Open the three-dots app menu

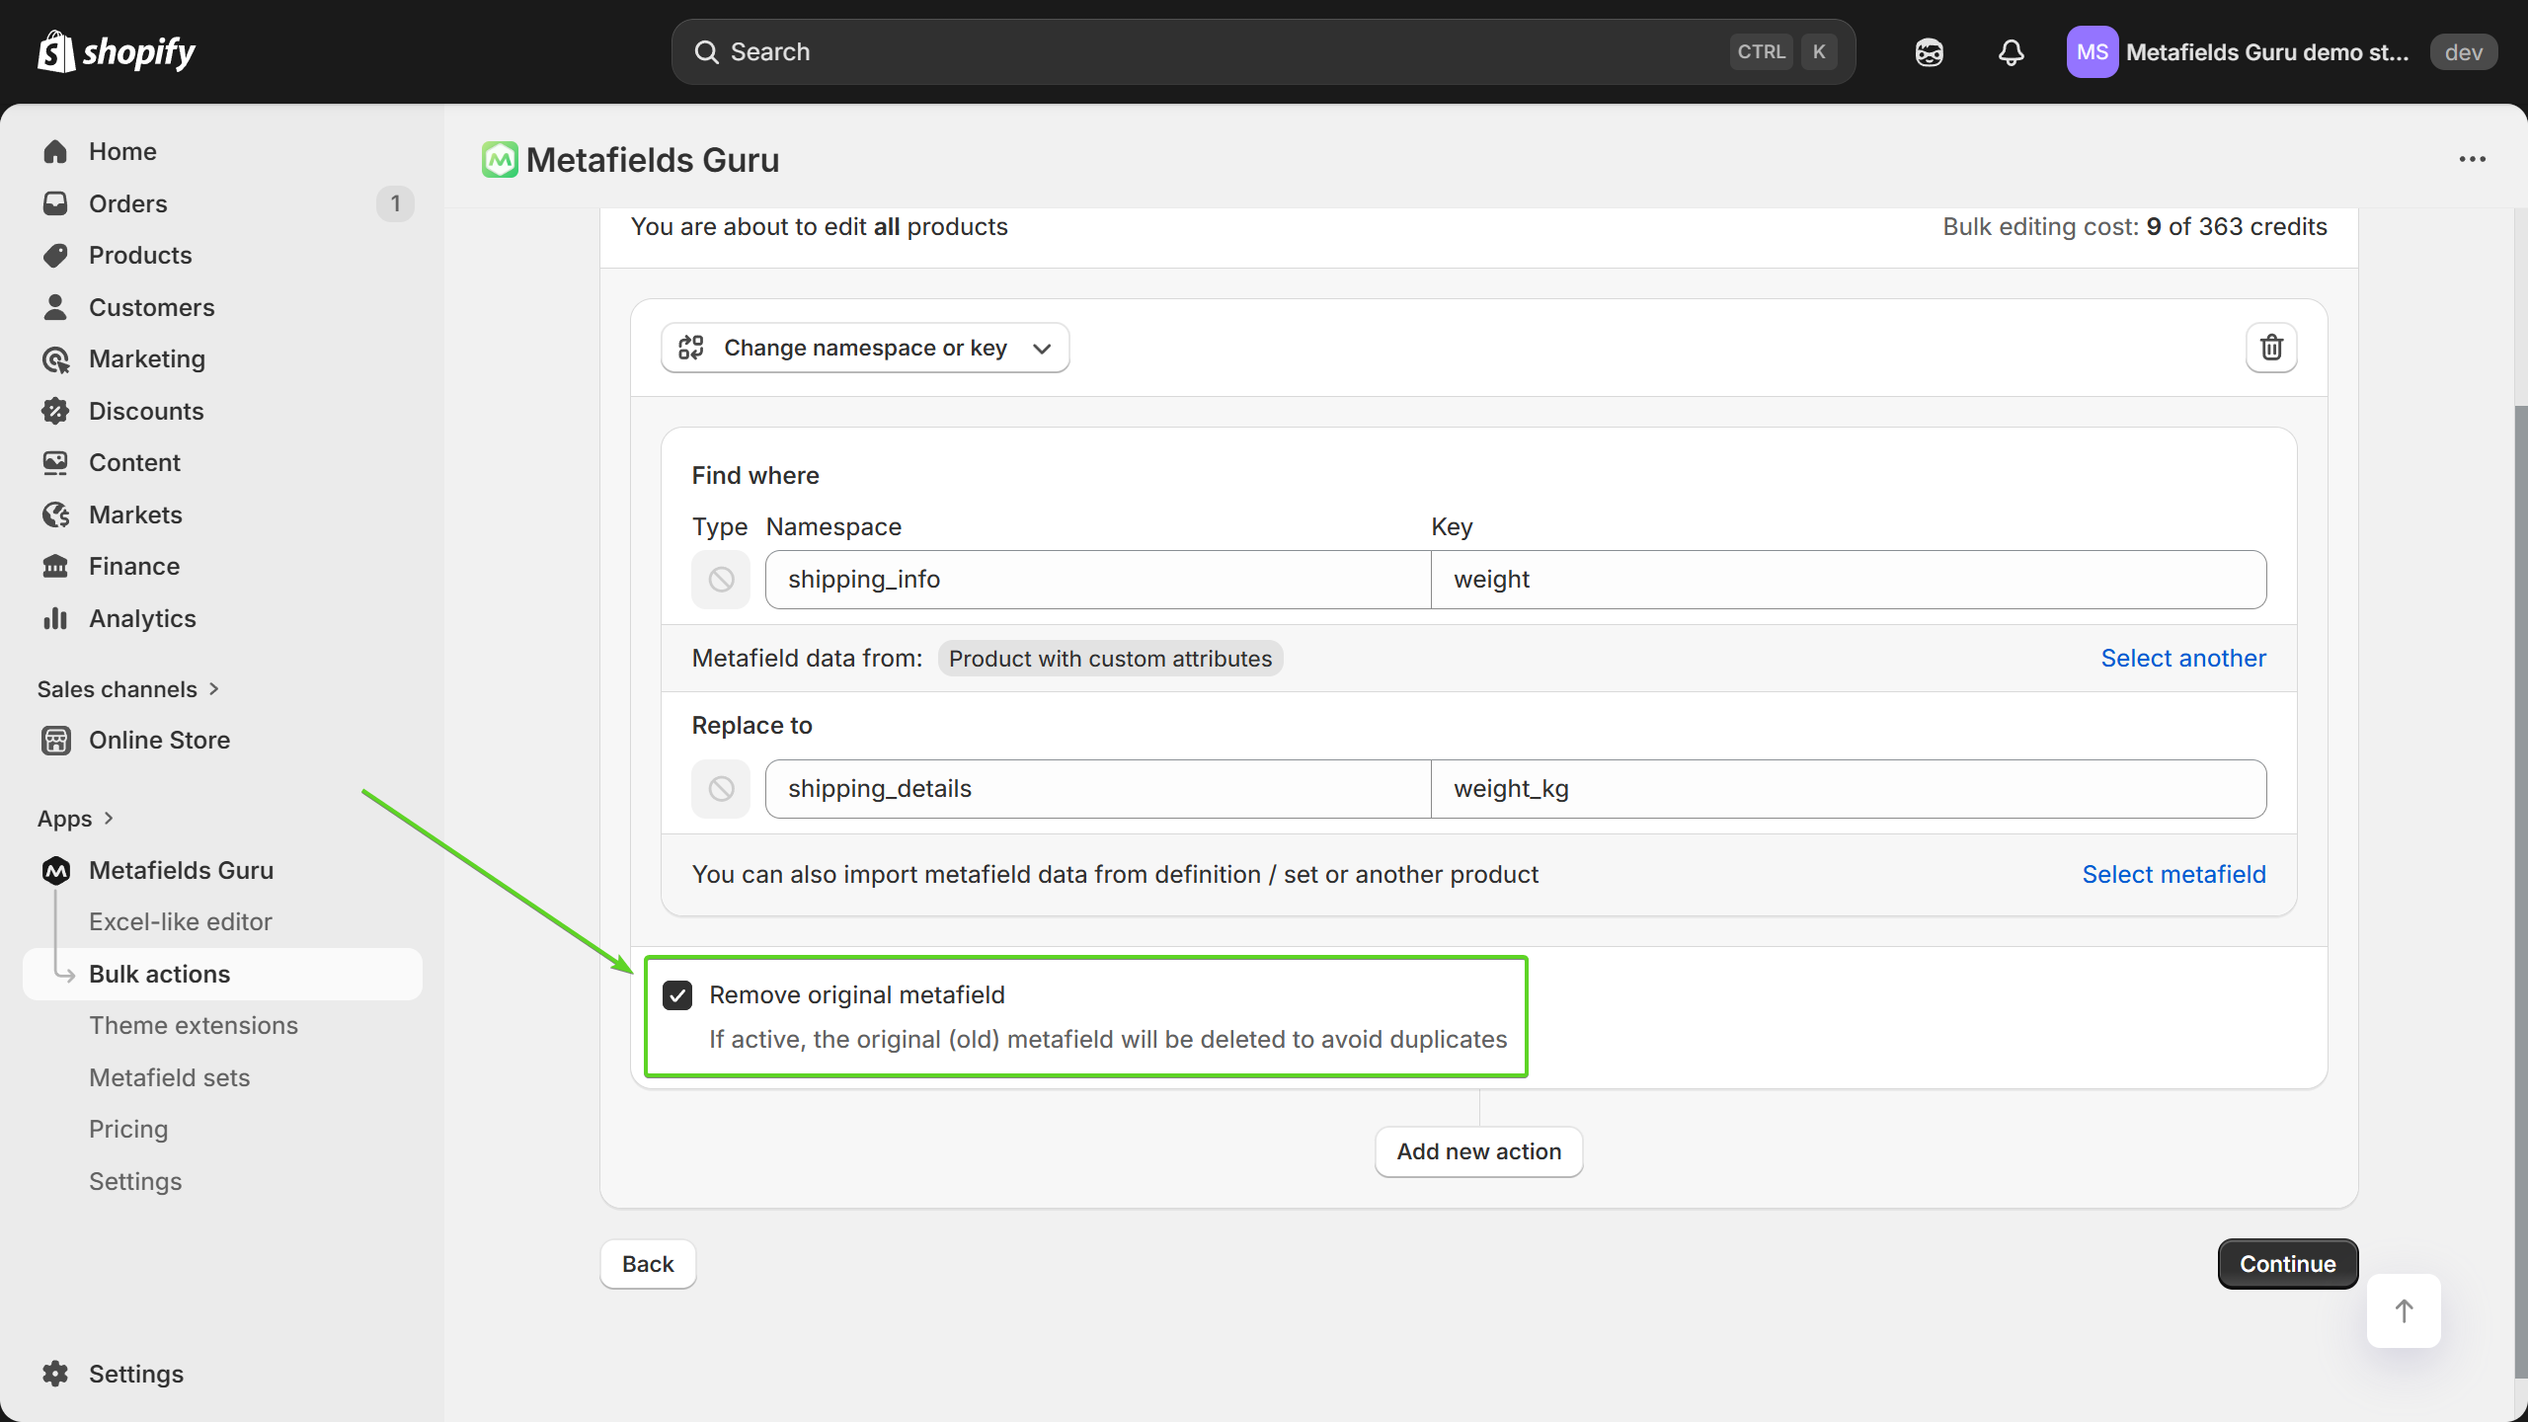[x=2472, y=159]
